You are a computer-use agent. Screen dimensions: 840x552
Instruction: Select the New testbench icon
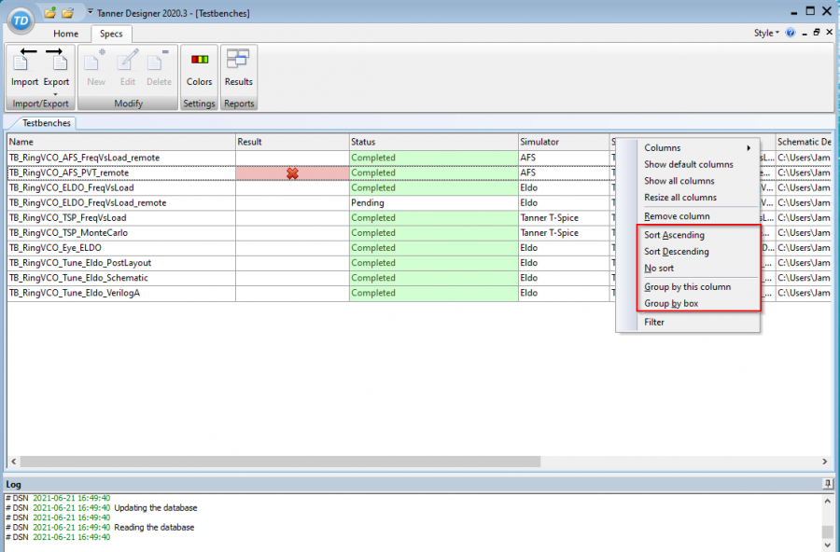(x=94, y=70)
